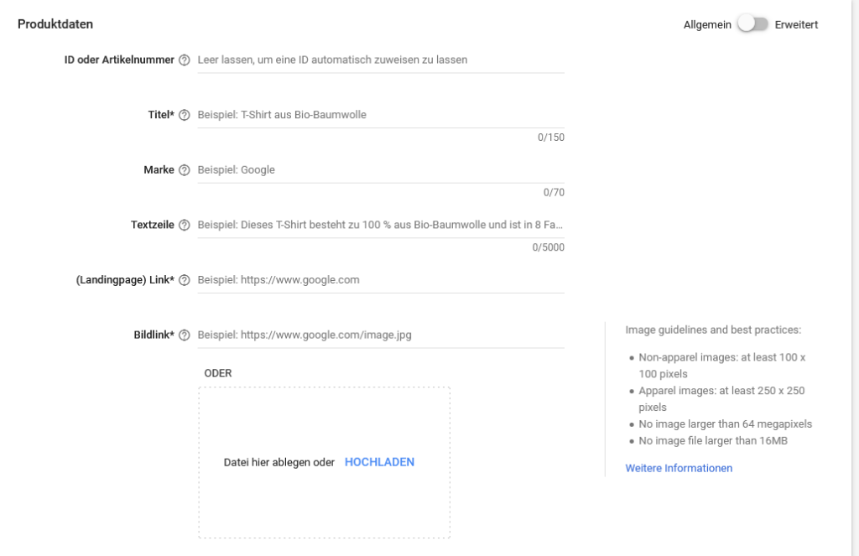Viewport: 859px width, 556px height.
Task: Click help icon next to Textzeile
Action: [x=185, y=226]
